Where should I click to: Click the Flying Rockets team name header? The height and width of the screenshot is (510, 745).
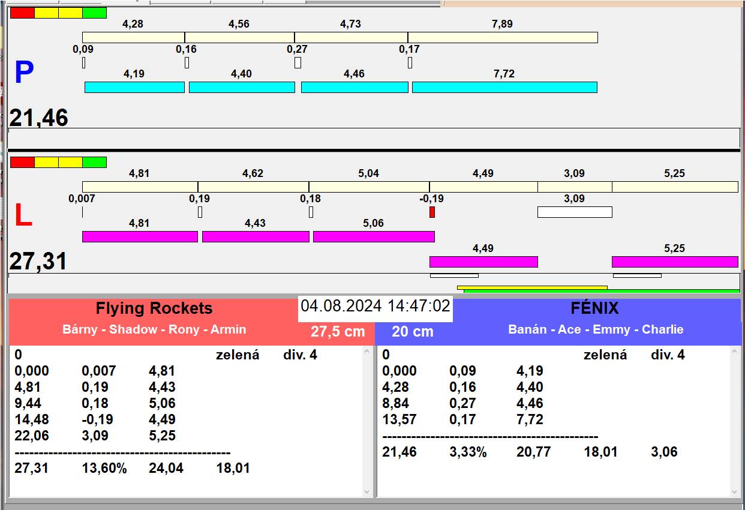154,308
